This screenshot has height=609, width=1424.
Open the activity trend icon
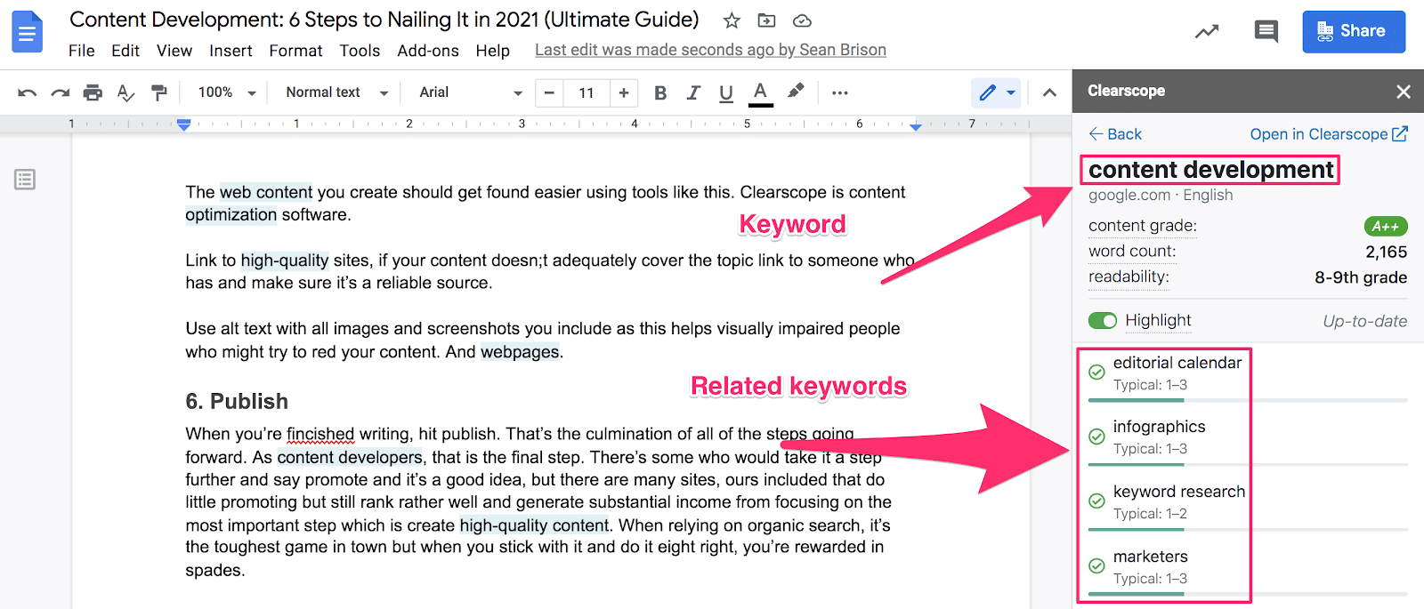(1207, 32)
